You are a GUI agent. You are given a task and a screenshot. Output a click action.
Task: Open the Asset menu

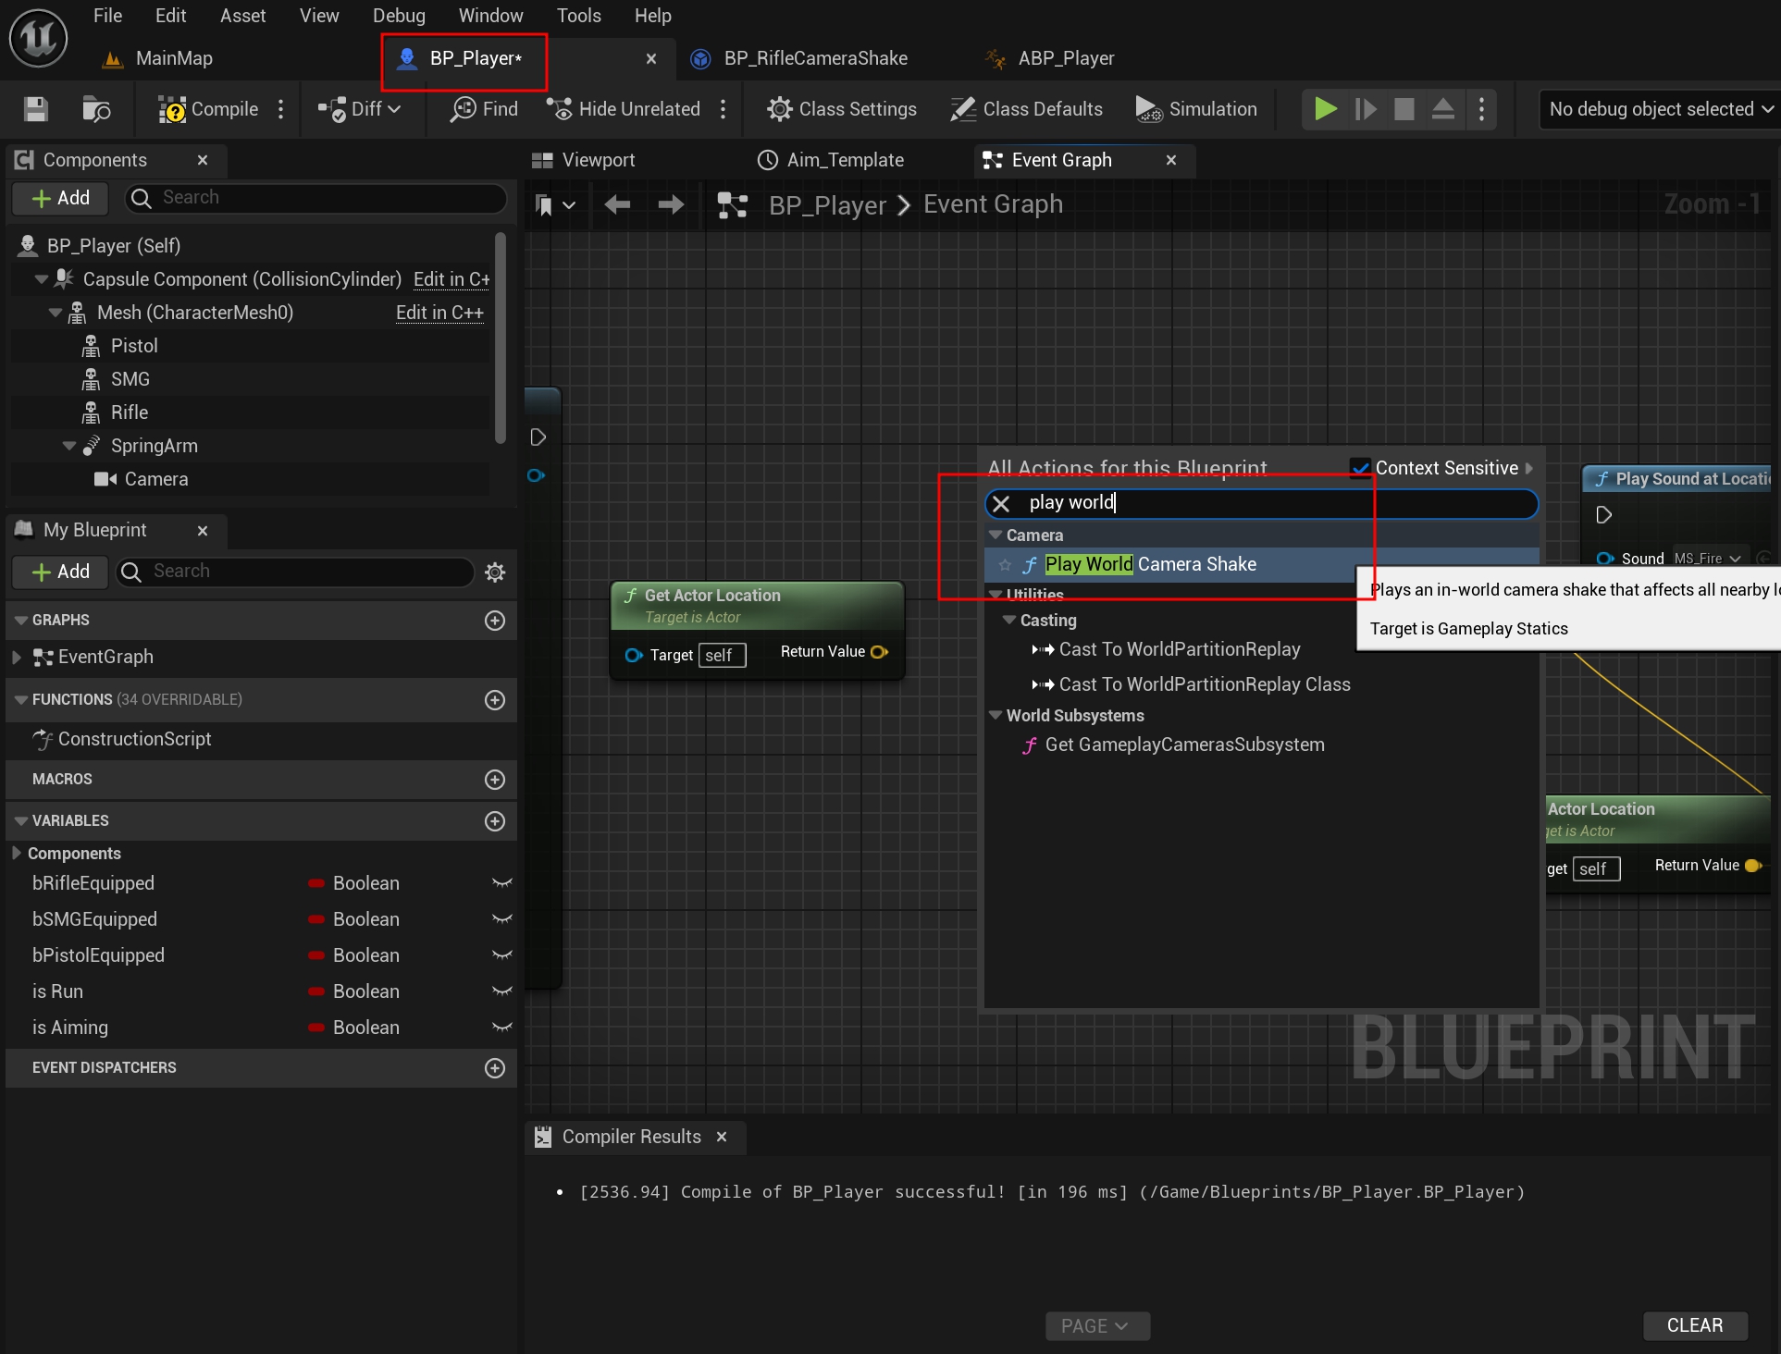242,16
